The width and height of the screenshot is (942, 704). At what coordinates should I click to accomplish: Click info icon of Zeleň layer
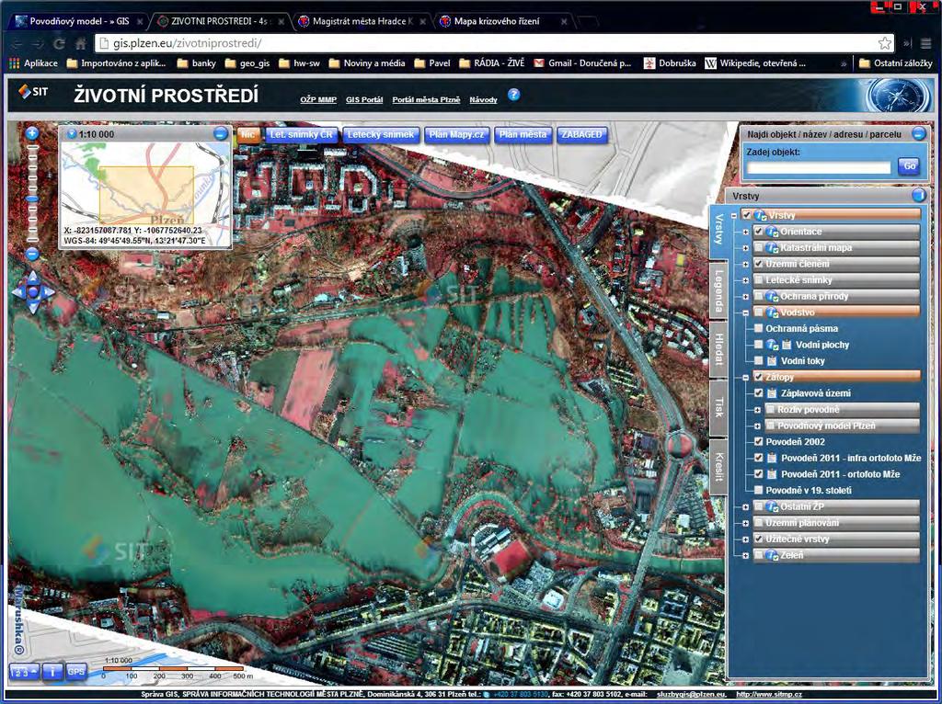pyautogui.click(x=773, y=555)
